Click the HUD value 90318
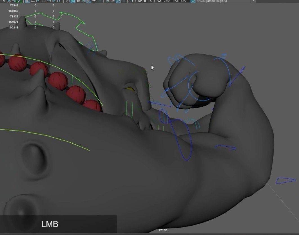299x235 pixels. (x=14, y=28)
